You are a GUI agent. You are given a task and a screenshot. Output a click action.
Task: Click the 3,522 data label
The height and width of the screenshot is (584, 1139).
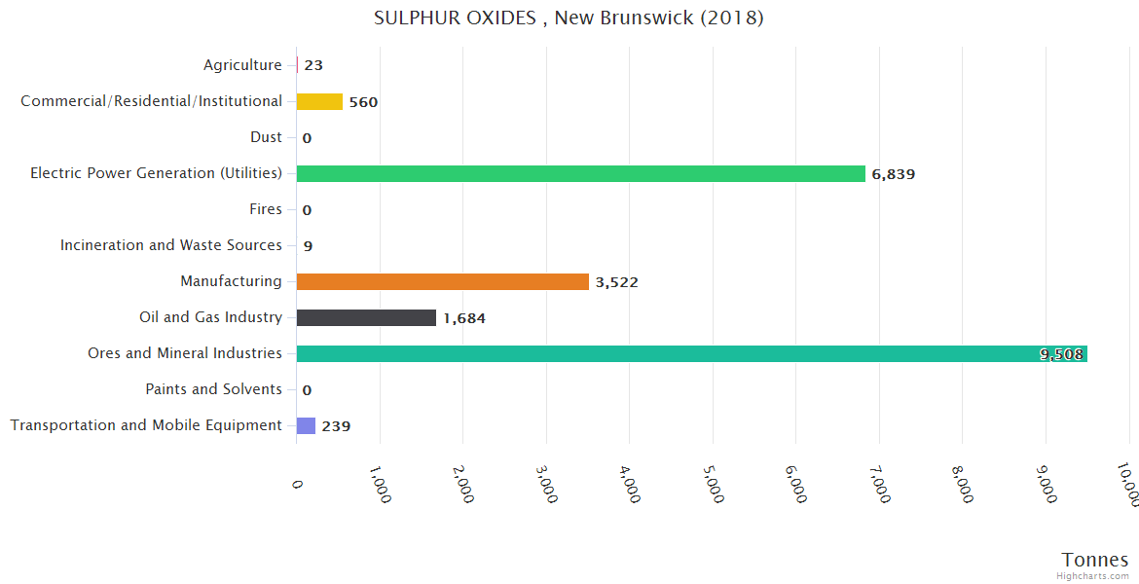click(x=617, y=282)
